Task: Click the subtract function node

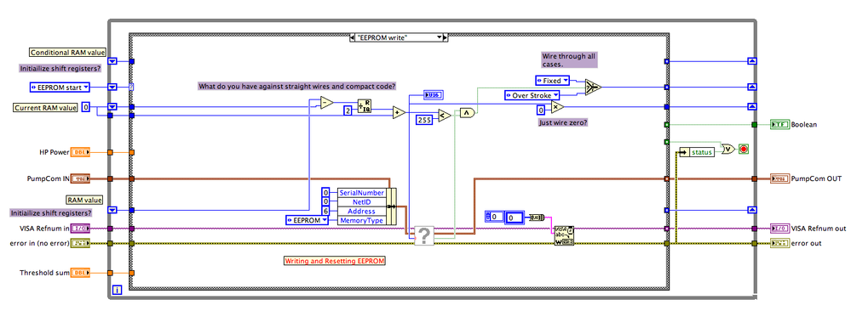Action: coord(327,103)
